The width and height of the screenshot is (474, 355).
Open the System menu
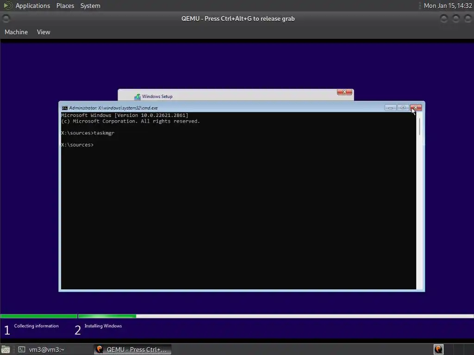90,6
